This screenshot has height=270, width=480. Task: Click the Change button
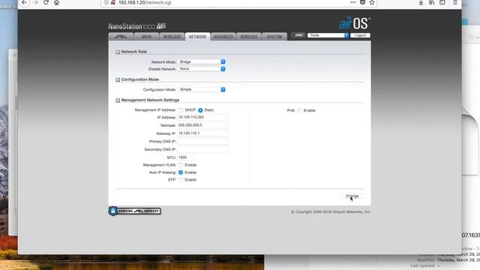point(352,196)
